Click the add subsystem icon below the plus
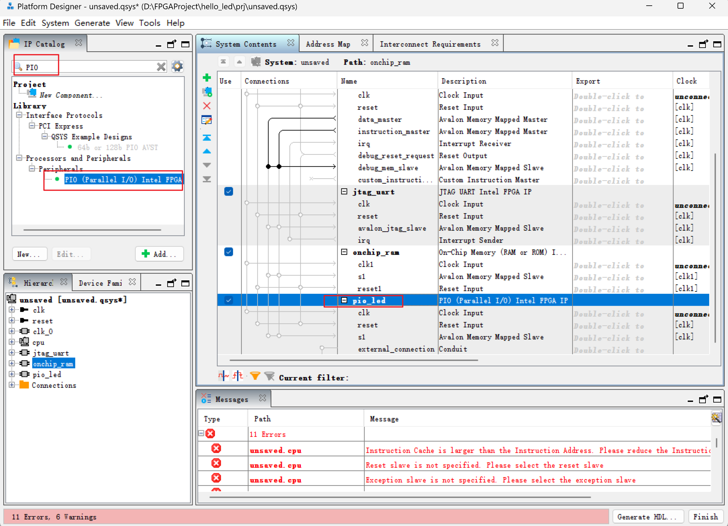Image resolution: width=728 pixels, height=526 pixels. [207, 92]
